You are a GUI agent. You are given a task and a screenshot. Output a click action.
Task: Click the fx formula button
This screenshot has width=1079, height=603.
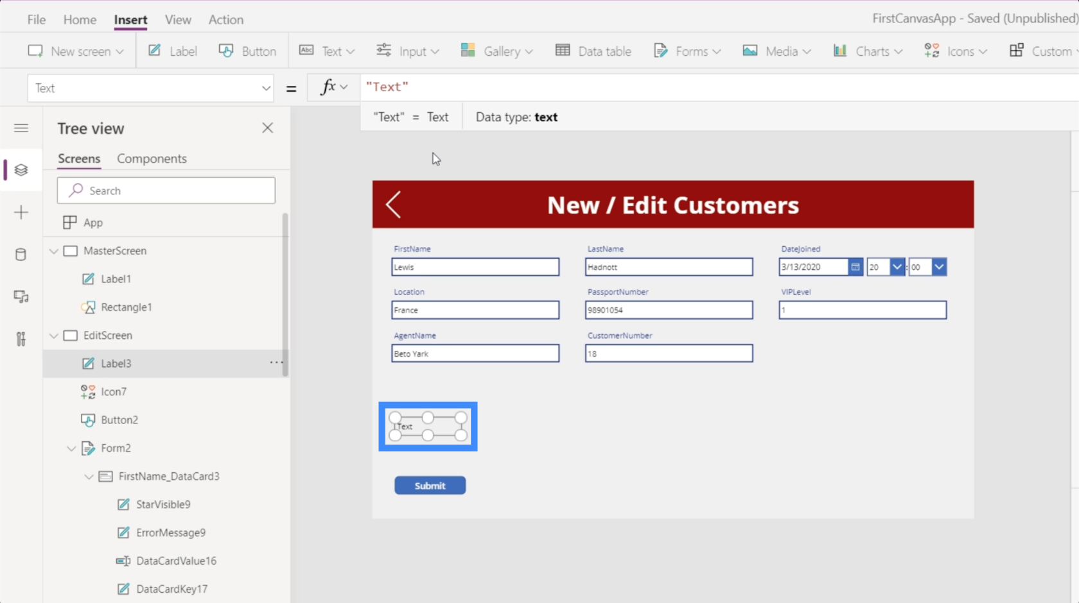[x=334, y=87]
